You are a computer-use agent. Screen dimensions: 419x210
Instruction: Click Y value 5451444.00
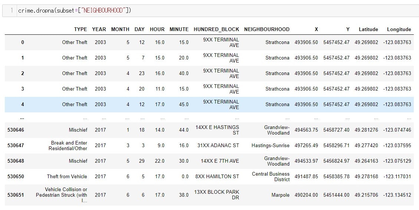click(x=336, y=195)
